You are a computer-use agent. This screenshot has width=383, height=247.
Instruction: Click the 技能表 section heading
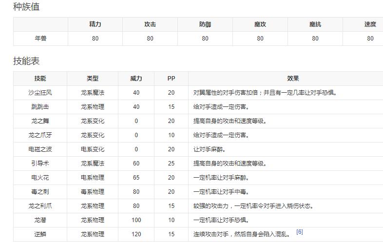[26, 61]
